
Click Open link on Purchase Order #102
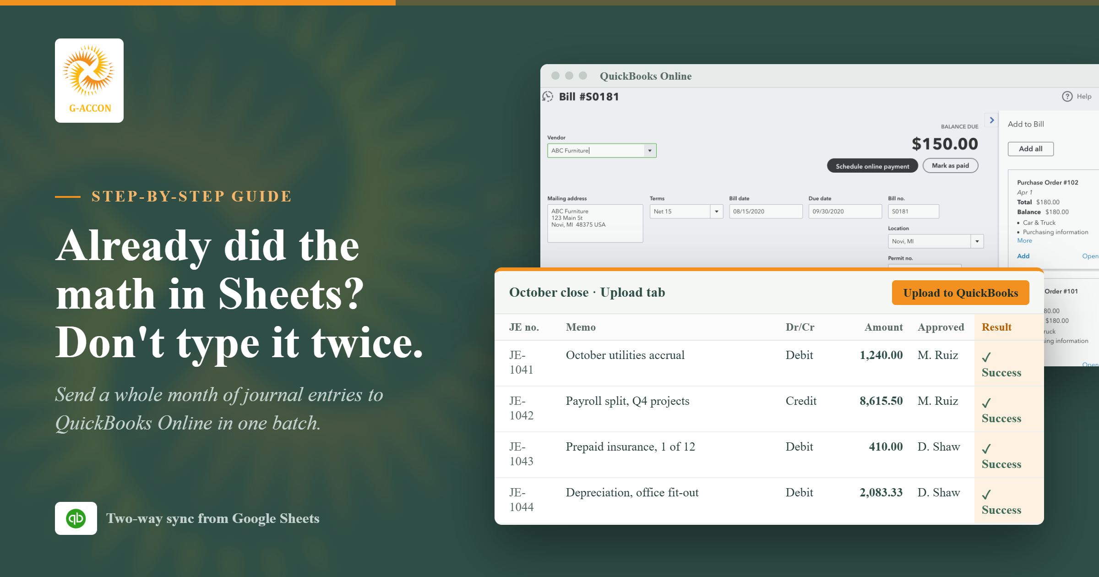1090,256
